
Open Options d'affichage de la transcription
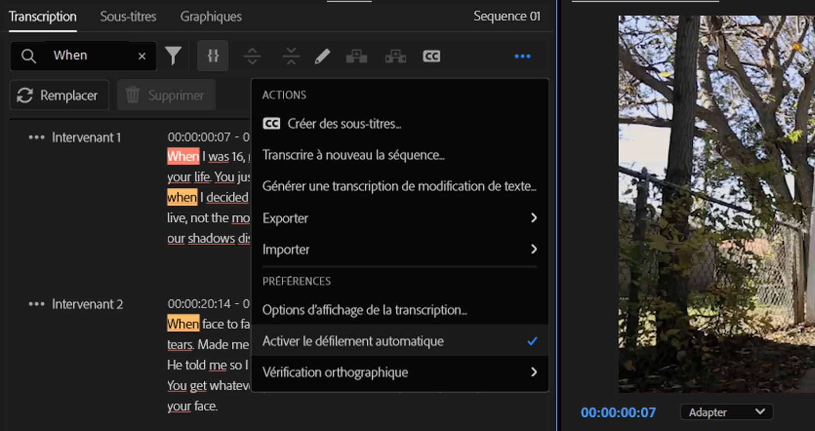[400, 310]
